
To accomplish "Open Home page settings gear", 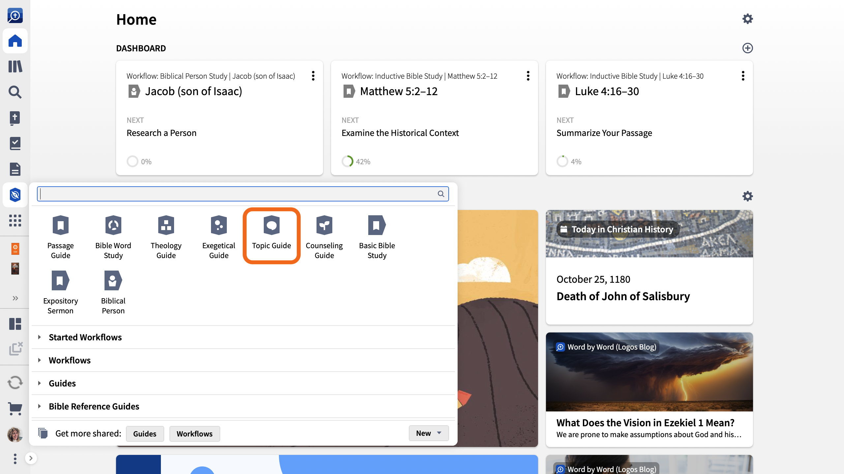I will (x=747, y=19).
